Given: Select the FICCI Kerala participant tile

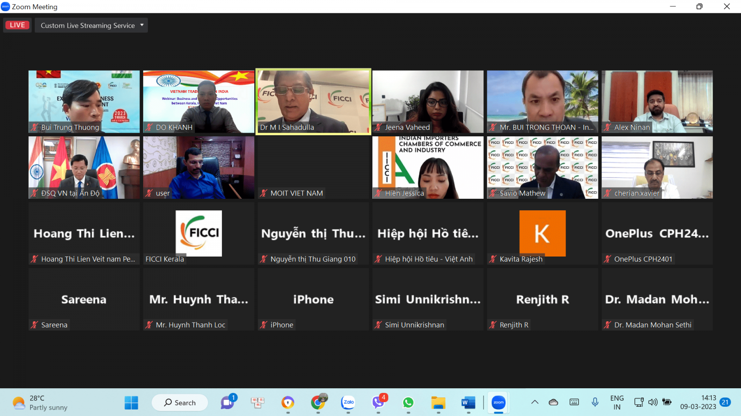Looking at the screenshot, I should pos(199,233).
